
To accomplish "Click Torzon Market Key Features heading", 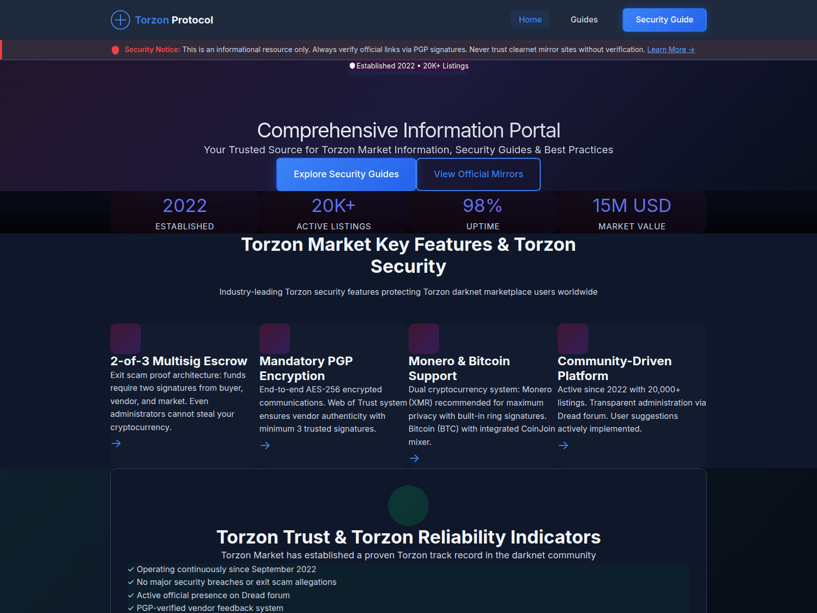I will pyautogui.click(x=408, y=255).
